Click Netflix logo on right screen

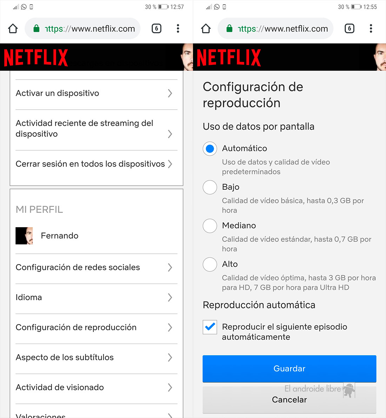coord(229,57)
